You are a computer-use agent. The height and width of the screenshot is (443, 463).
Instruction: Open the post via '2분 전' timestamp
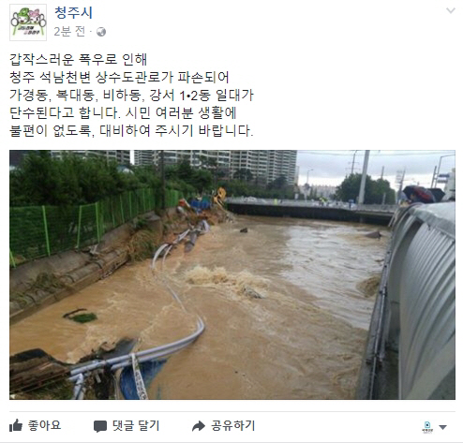(69, 31)
